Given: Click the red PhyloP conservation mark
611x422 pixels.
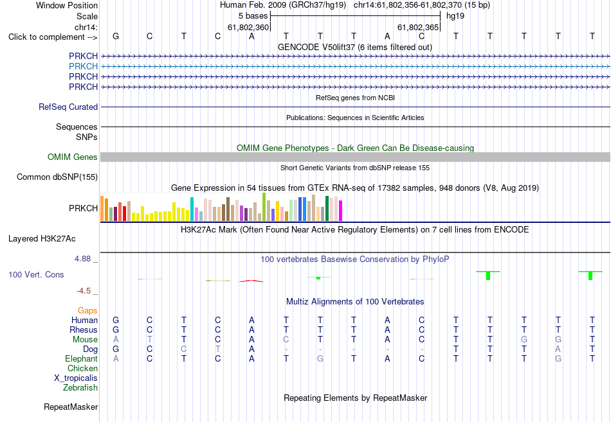Looking at the screenshot, I should [251, 281].
